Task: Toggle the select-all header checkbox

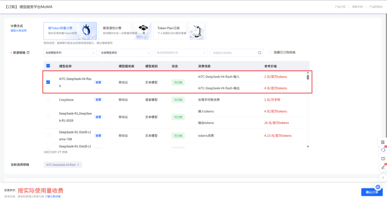Action: pyautogui.click(x=48, y=66)
